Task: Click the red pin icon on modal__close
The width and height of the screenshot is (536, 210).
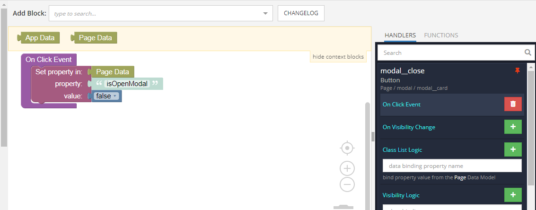Action: pos(517,71)
